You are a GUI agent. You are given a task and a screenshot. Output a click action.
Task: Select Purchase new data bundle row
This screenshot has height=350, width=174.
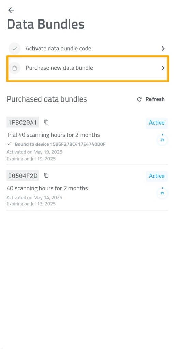point(87,68)
